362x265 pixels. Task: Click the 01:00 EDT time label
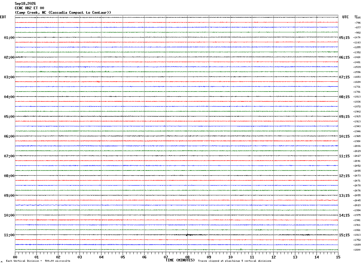point(9,37)
